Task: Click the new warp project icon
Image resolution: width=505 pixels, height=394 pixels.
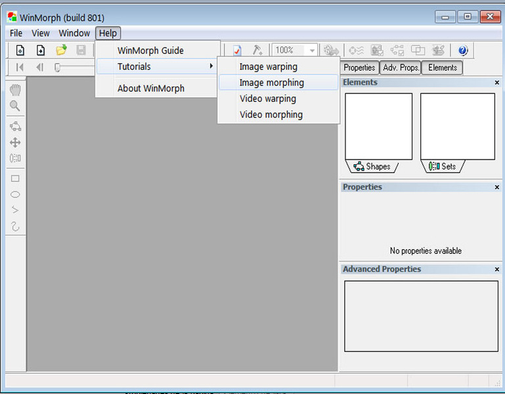Action: point(20,51)
